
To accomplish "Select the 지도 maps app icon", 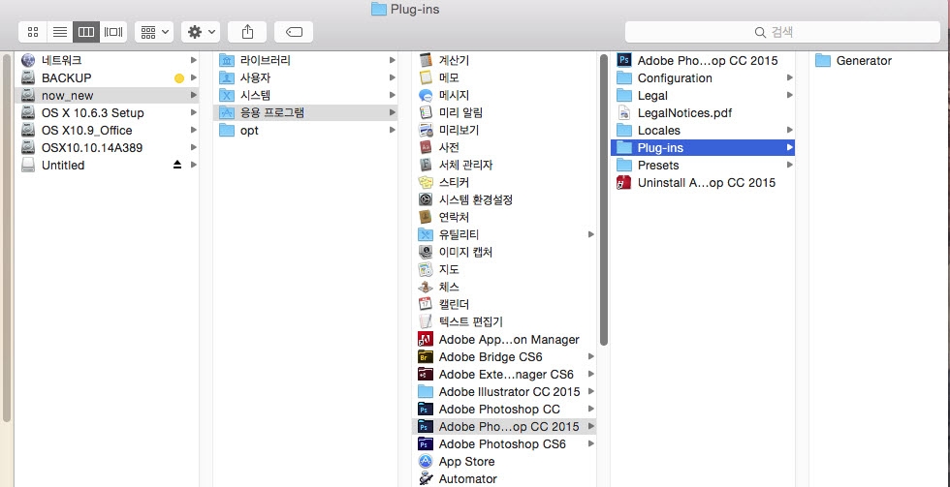I will click(426, 270).
